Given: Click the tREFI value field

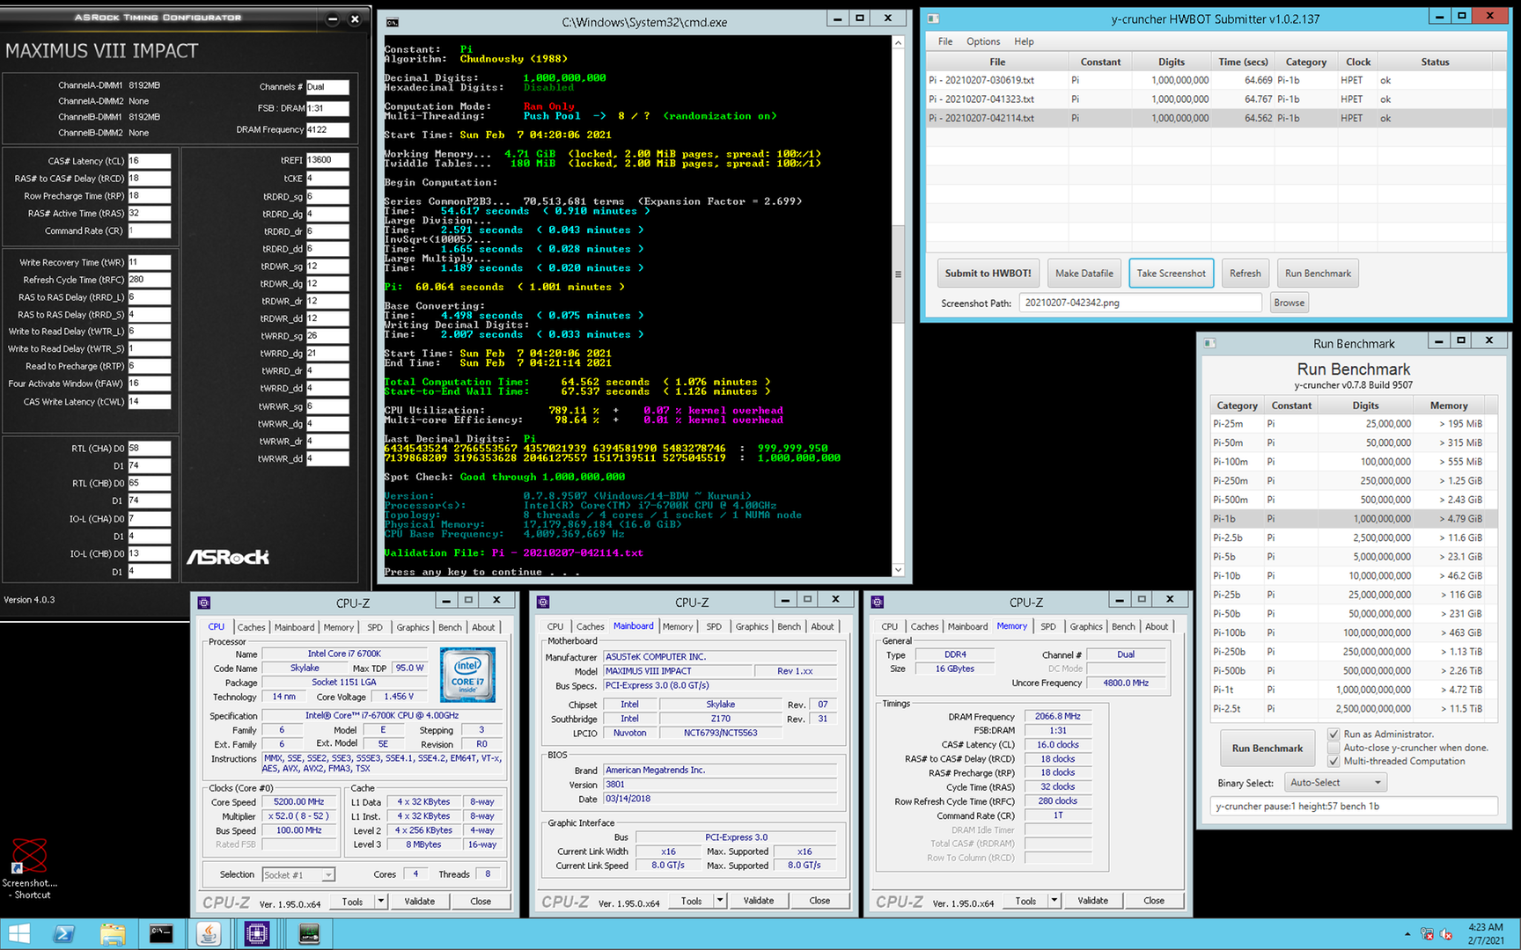Looking at the screenshot, I should 327,160.
